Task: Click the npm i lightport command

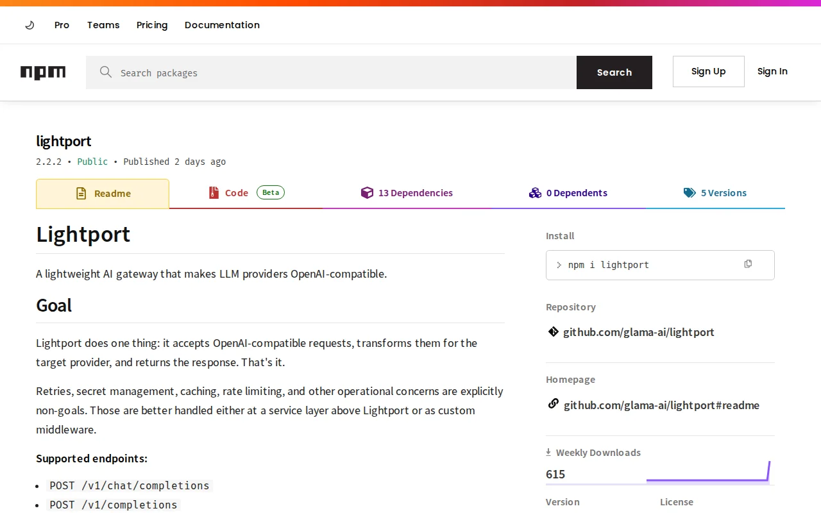Action: [x=609, y=265]
